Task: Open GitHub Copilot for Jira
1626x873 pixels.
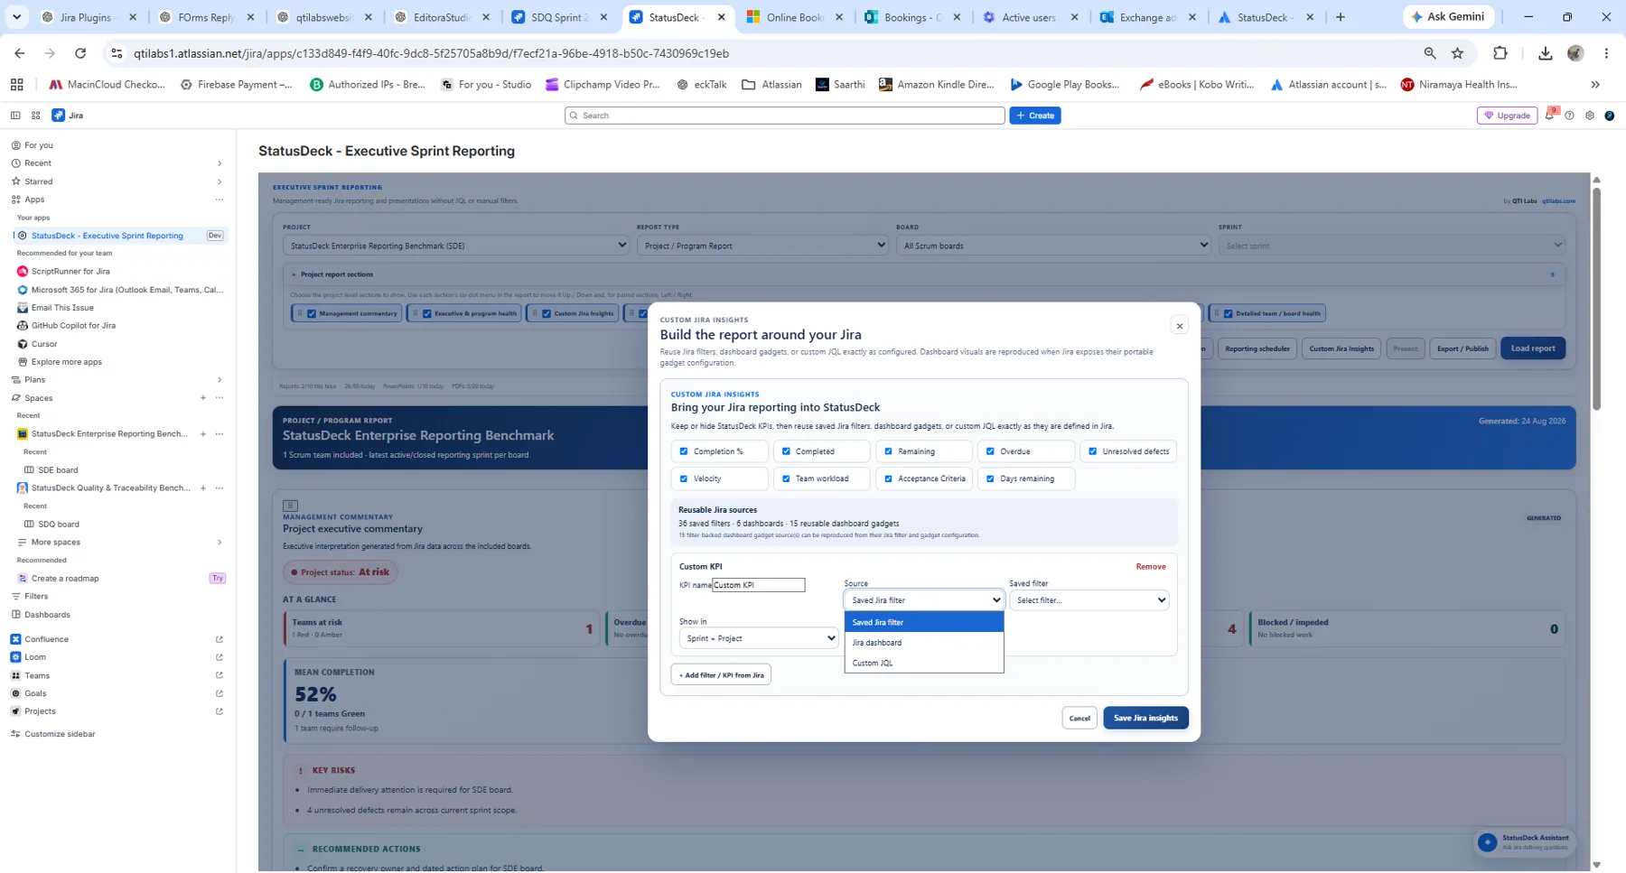Action: pyautogui.click(x=73, y=326)
